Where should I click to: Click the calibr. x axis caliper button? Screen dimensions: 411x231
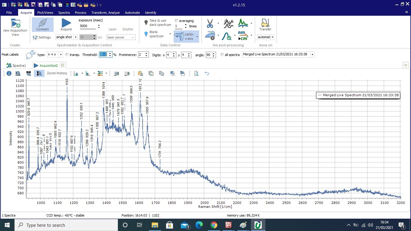pos(184,36)
